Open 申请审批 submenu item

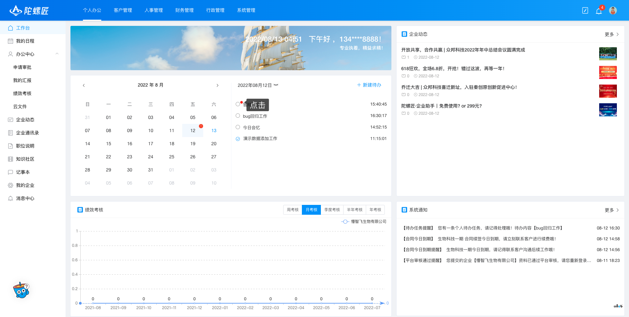click(x=22, y=67)
